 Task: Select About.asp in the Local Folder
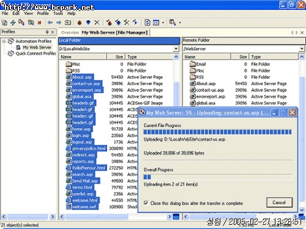click(x=82, y=77)
